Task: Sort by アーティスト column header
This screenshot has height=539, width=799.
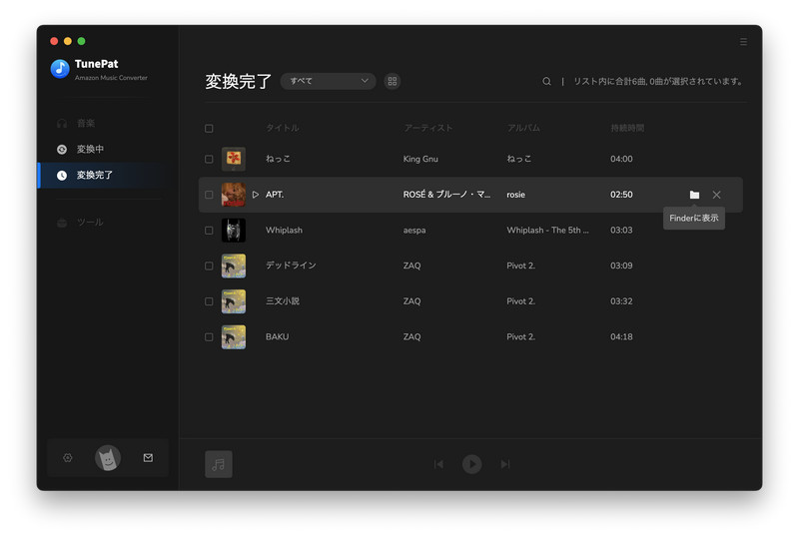Action: pyautogui.click(x=428, y=128)
